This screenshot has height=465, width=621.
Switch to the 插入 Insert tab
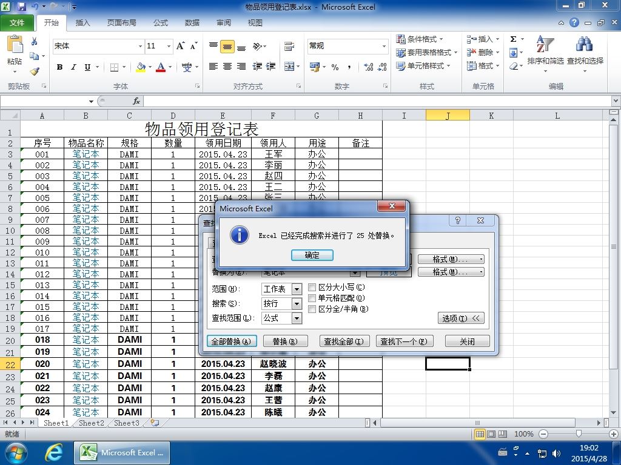[82, 23]
